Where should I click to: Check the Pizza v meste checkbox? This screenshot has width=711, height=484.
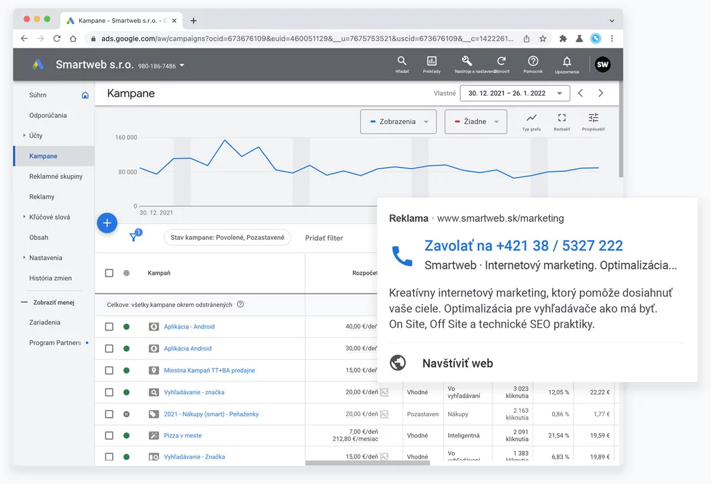coord(109,436)
